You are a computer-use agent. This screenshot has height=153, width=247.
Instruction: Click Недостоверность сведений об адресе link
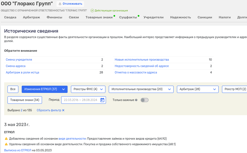point(142,66)
